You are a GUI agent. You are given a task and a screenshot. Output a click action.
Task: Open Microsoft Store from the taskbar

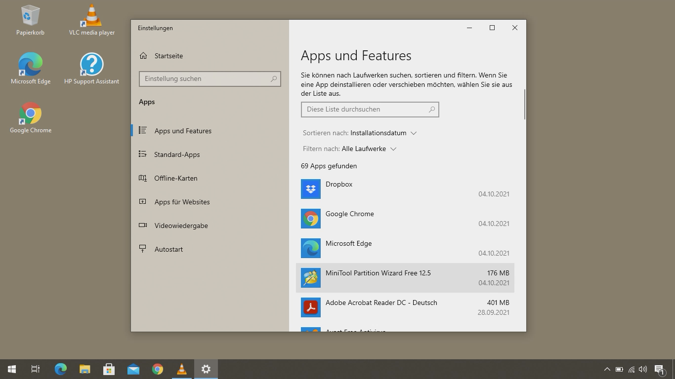[x=109, y=369]
